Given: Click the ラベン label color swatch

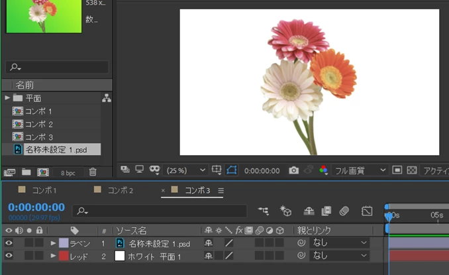Looking at the screenshot, I should [x=64, y=243].
